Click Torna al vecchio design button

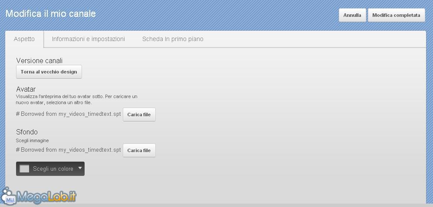point(49,72)
